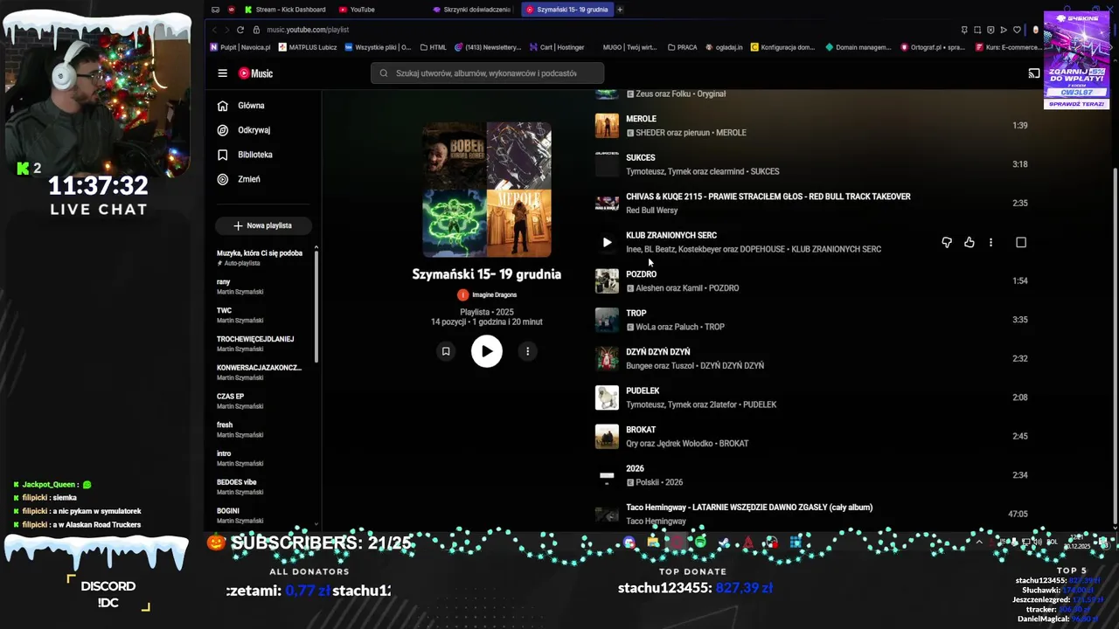This screenshot has width=1119, height=629.
Task: Open Discord from the taskbar
Action: [x=629, y=543]
